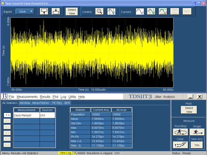Toggle New Acq Yes button
This screenshot has height=155, width=207.
tap(197, 145)
